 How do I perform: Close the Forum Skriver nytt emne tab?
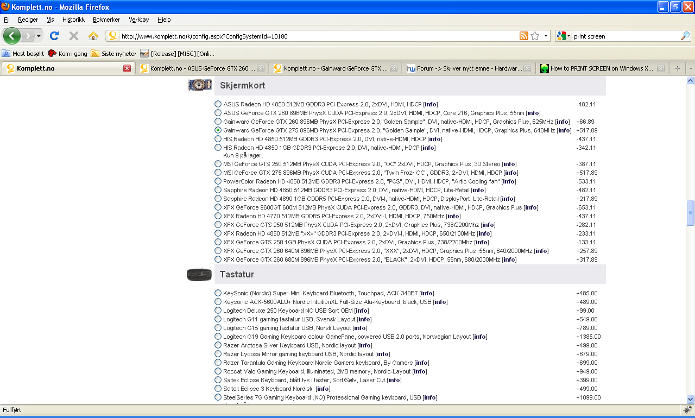coord(527,68)
